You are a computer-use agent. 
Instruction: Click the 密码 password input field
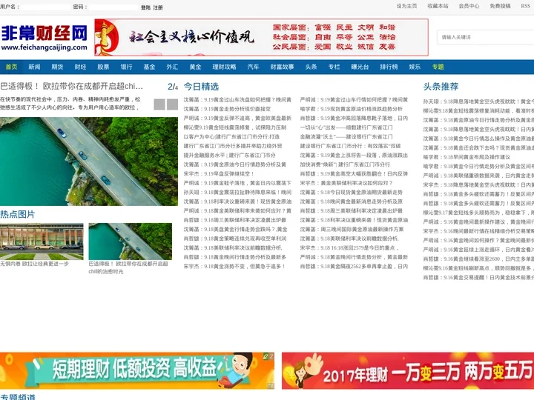113,7
